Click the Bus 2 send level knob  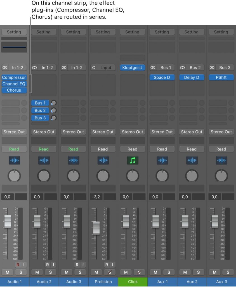click(53, 110)
